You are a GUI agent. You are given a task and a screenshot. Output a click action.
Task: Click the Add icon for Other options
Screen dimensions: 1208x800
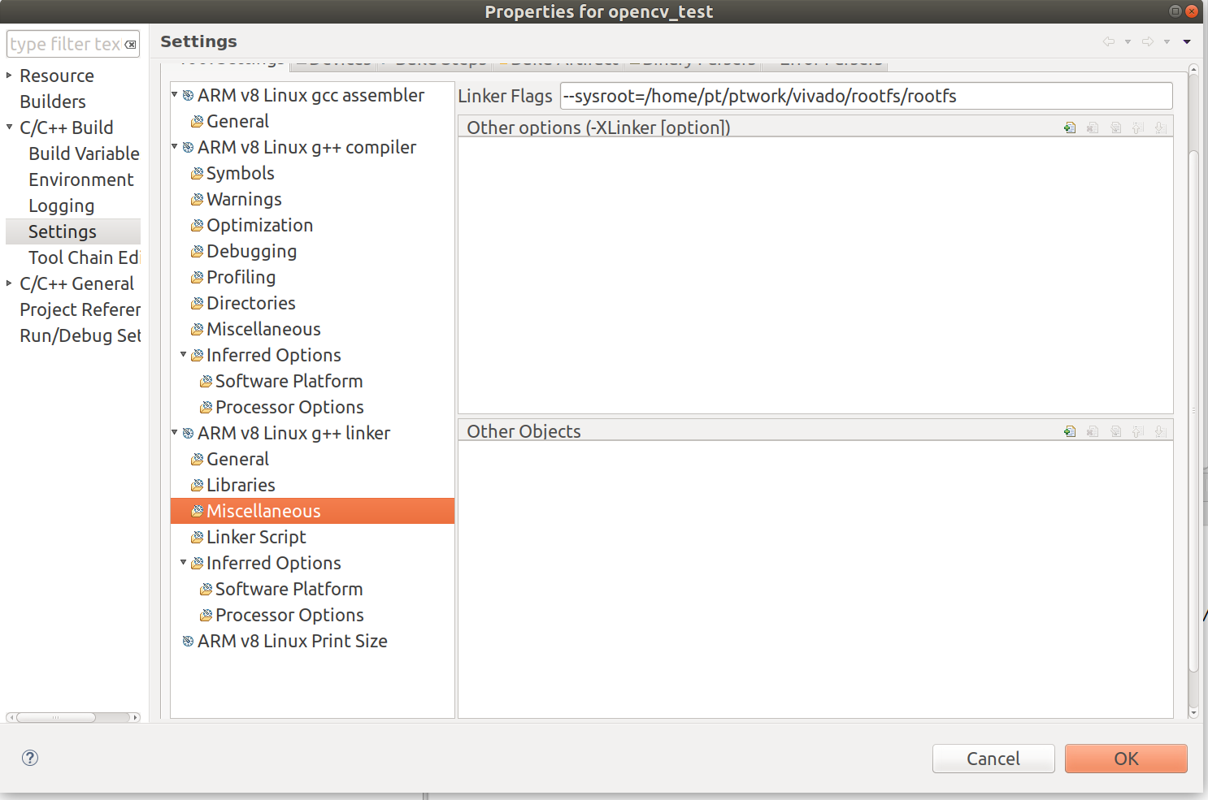1069,128
